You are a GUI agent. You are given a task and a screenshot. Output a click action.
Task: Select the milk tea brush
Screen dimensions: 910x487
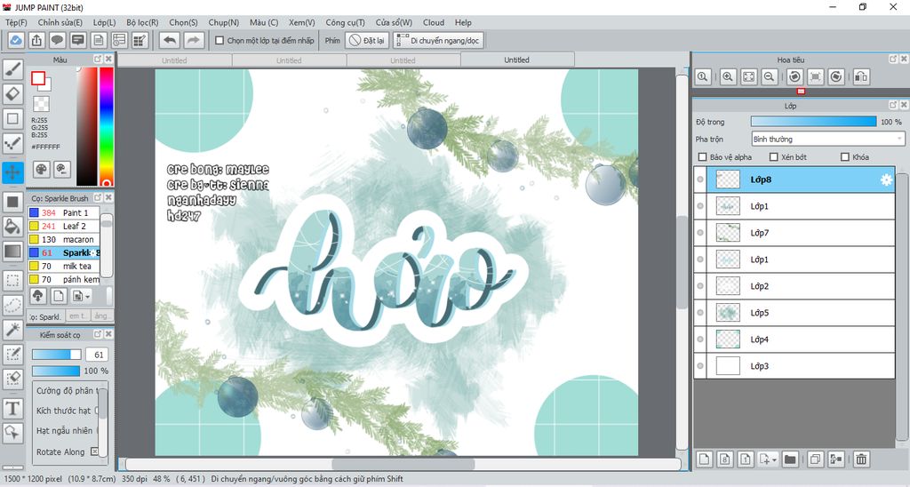point(64,266)
